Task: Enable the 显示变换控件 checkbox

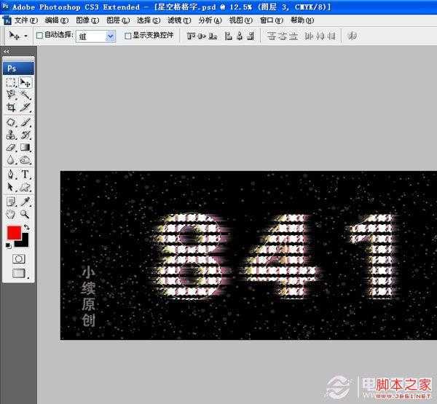Action: (128, 36)
